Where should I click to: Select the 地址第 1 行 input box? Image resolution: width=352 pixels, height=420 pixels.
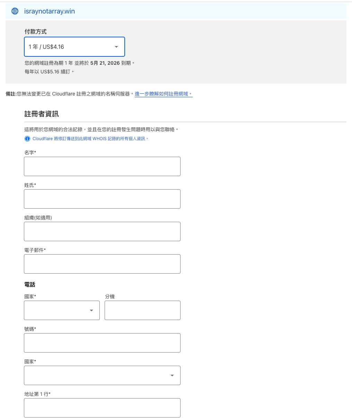(x=102, y=408)
